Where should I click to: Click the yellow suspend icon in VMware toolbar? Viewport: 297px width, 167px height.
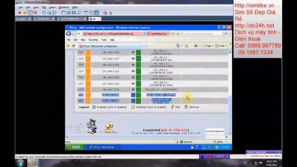pos(25,13)
